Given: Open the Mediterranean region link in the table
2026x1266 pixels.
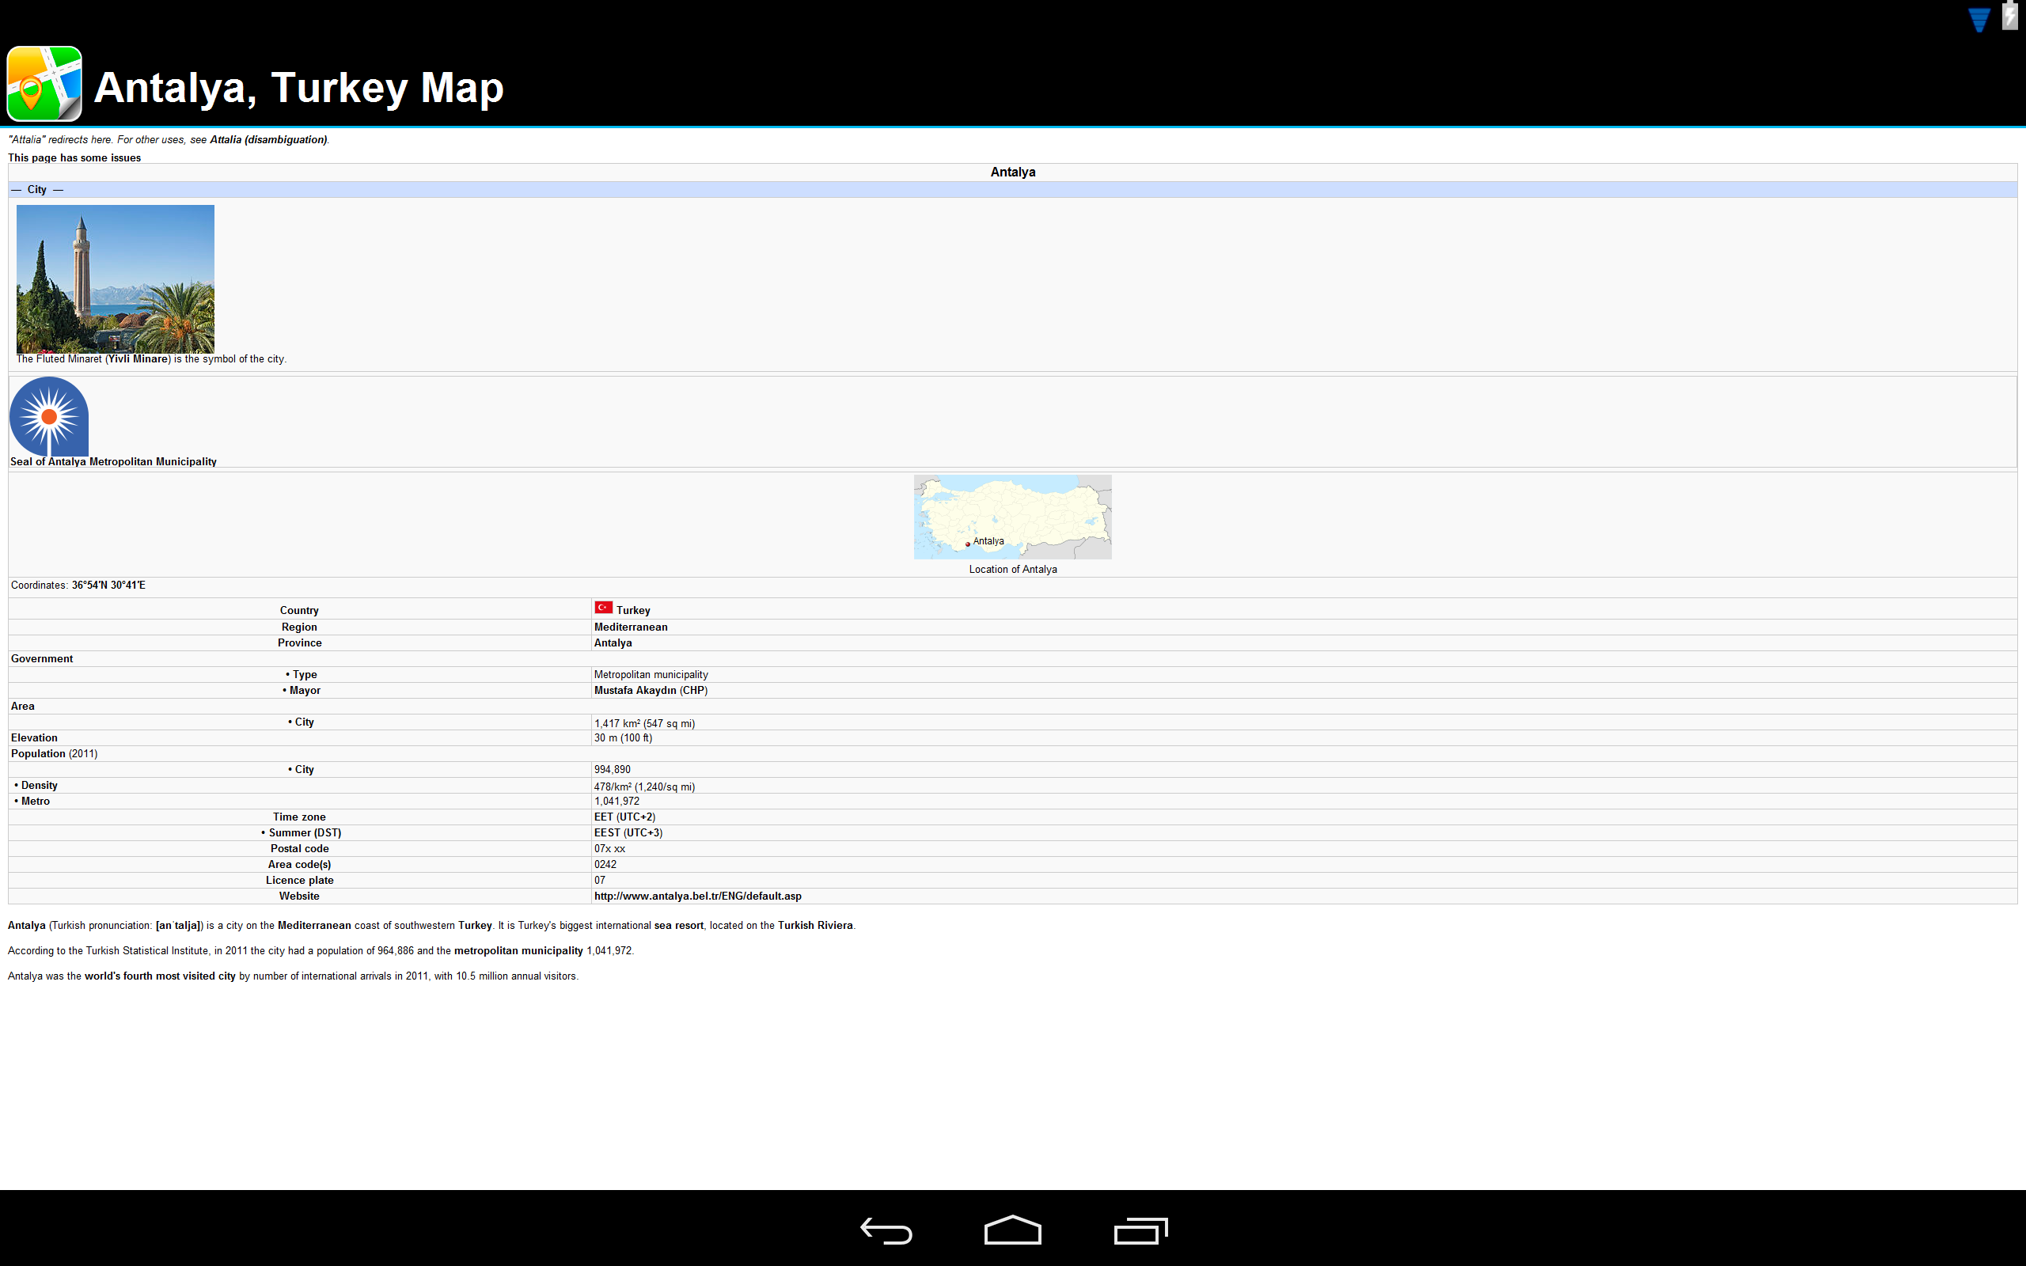Looking at the screenshot, I should point(631,627).
